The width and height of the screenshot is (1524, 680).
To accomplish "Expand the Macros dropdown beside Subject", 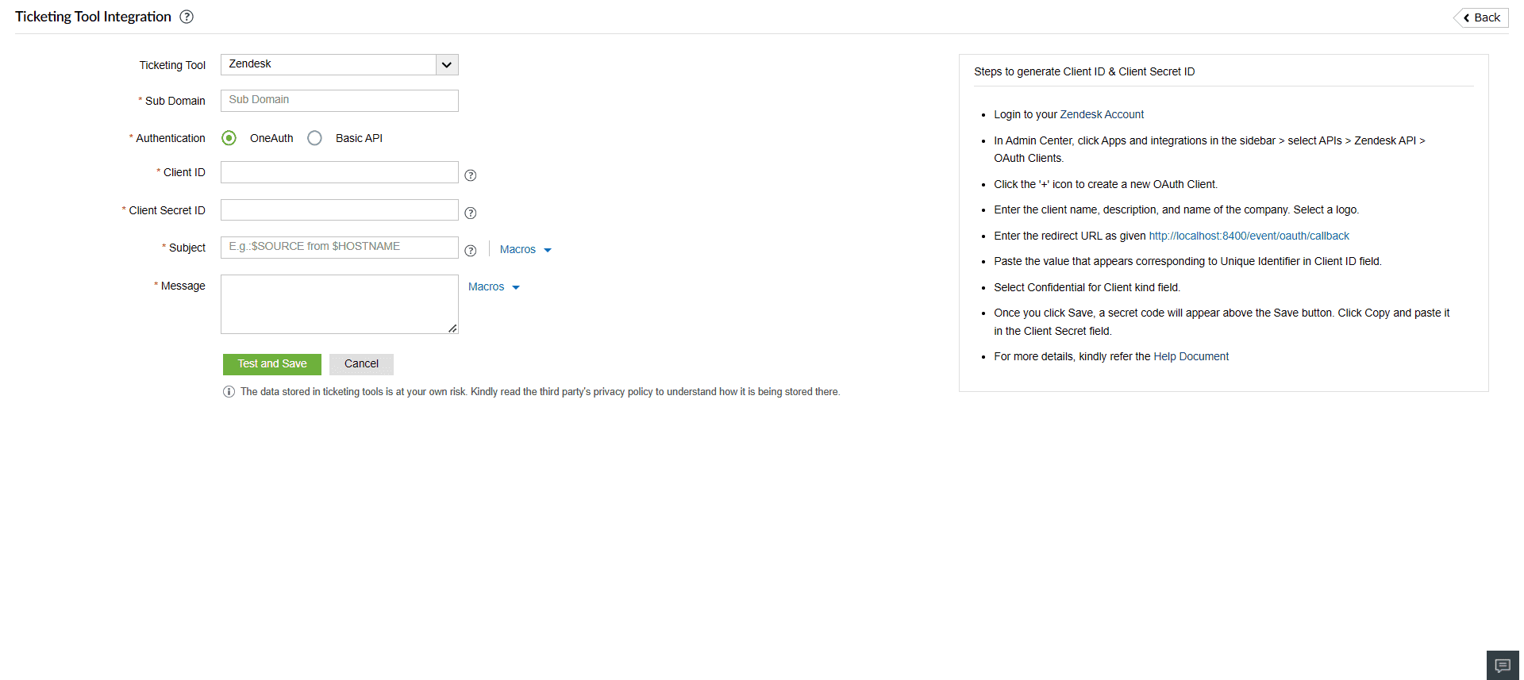I will [x=525, y=249].
